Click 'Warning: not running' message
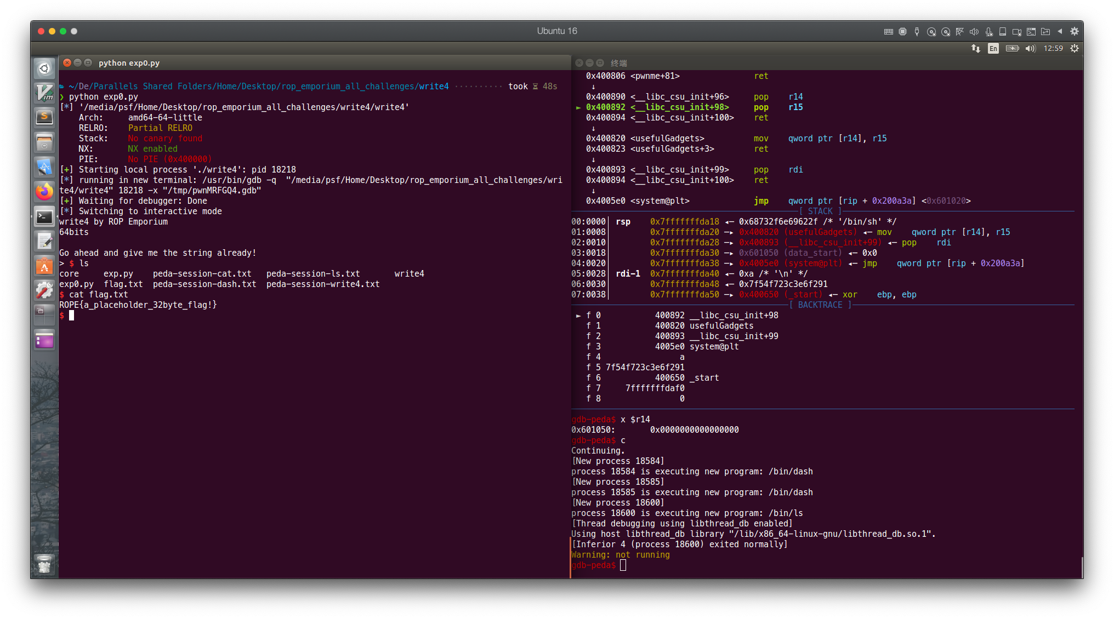The width and height of the screenshot is (1114, 619). pos(621,555)
